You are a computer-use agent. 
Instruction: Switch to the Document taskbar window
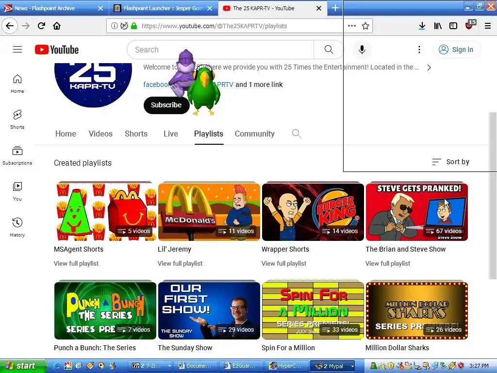tap(196, 366)
